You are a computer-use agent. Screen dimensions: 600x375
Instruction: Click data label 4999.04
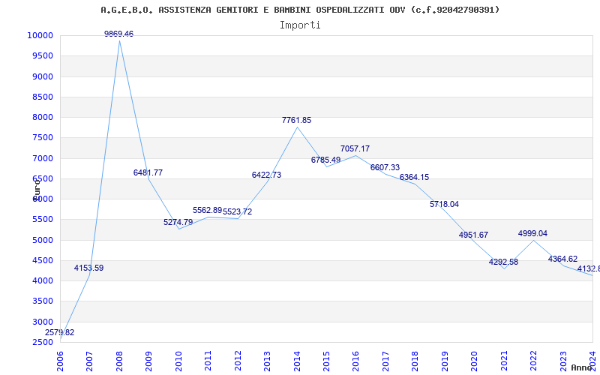(x=532, y=233)
